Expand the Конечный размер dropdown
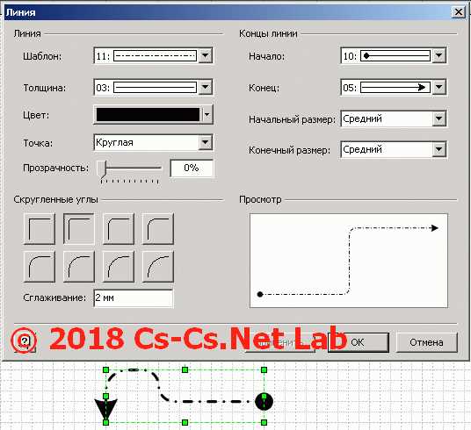 coord(438,149)
